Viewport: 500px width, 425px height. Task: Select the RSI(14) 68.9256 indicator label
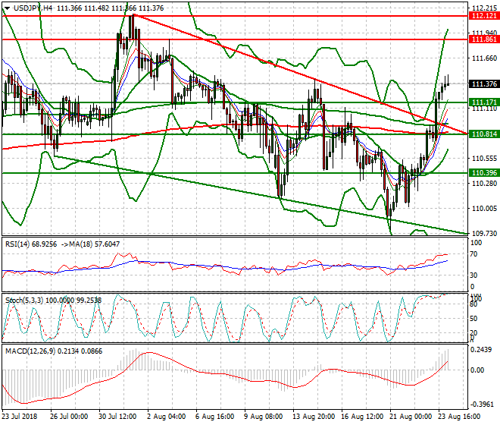tap(31, 244)
